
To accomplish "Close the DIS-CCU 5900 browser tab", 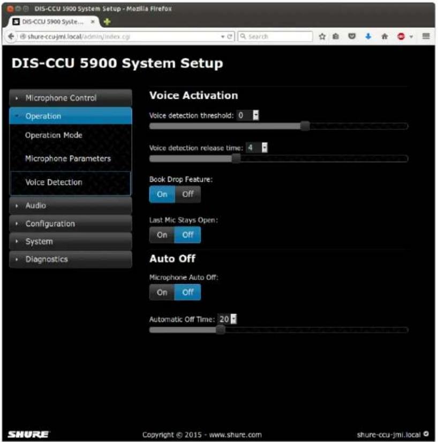I will tap(93, 21).
